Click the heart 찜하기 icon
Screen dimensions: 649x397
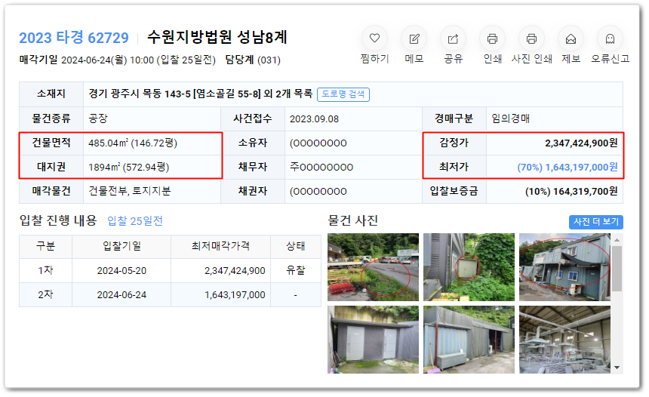374,38
